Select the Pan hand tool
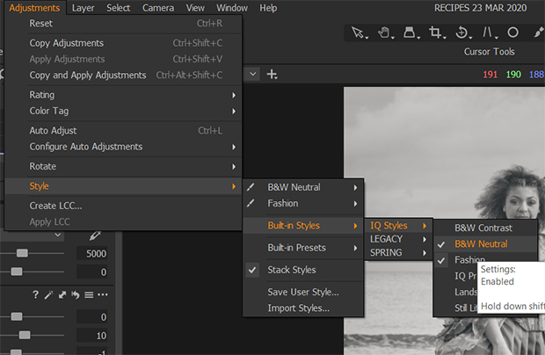The height and width of the screenshot is (355, 545). coord(385,33)
